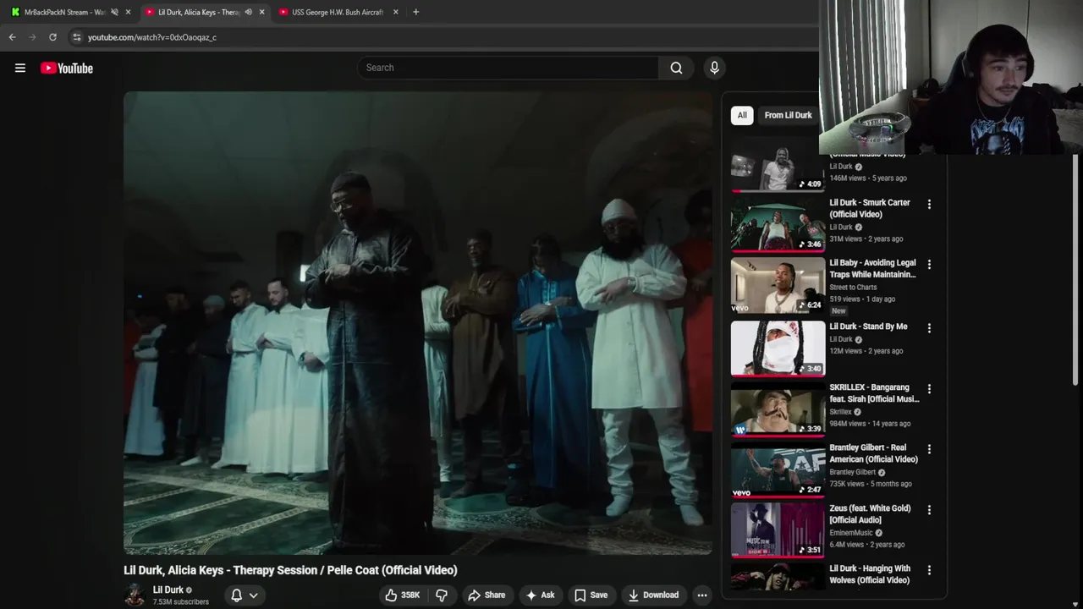Click the 7.53M subscribers text
Viewport: 1083px width, 609px height.
[181, 602]
